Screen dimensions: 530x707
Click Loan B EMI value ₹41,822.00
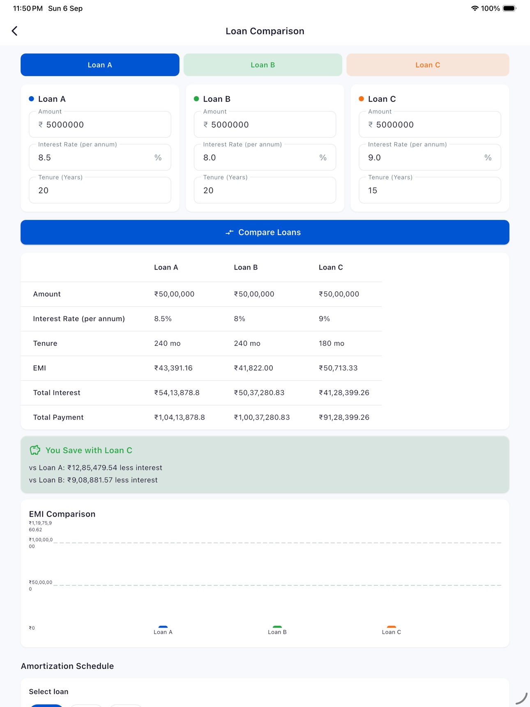253,368
